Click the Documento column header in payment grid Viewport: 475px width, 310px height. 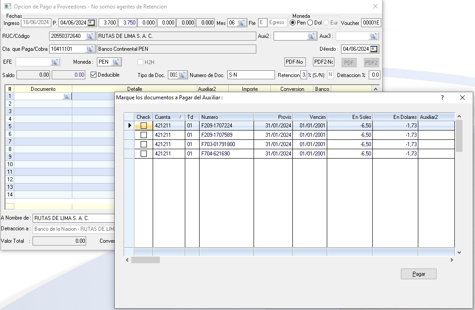point(43,89)
